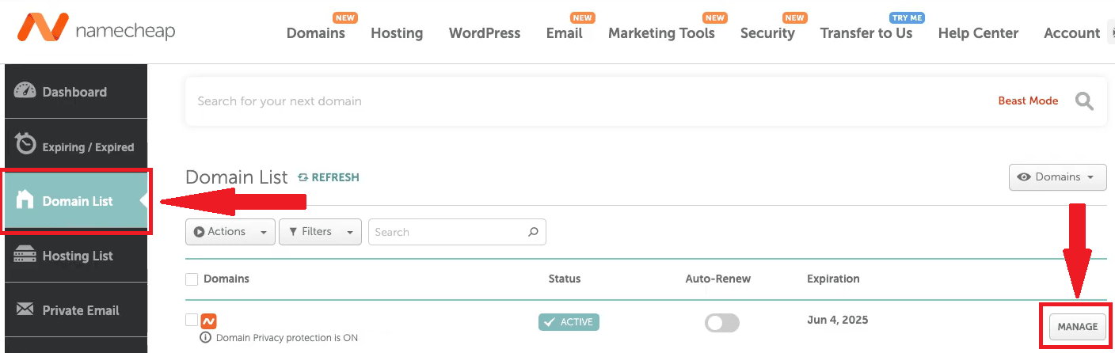
Task: Click the REFRESH link text
Action: pos(335,177)
